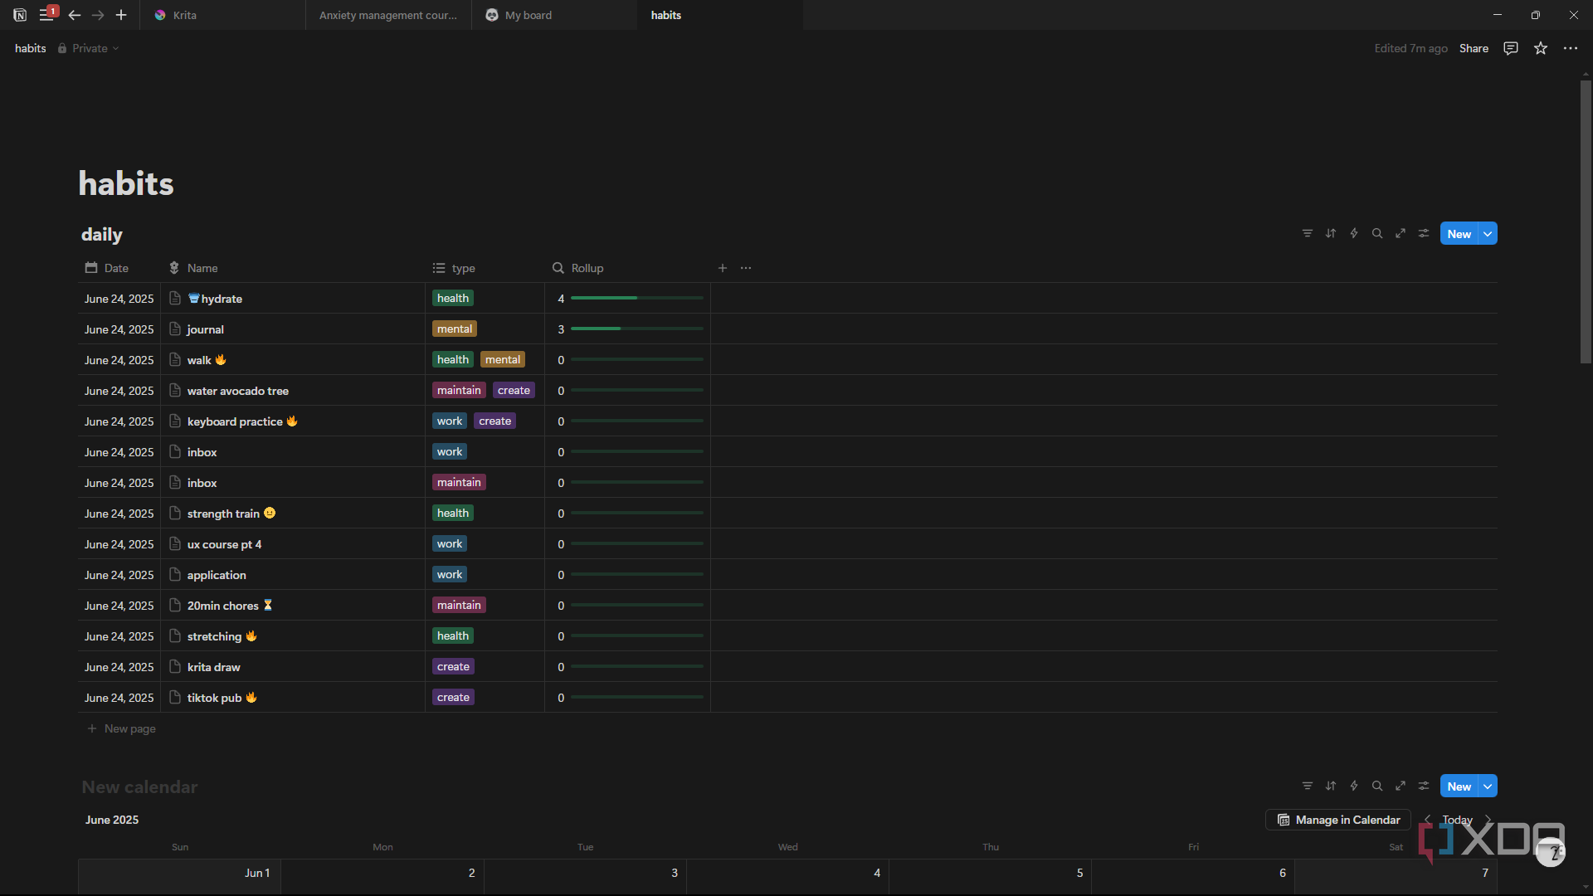Switch to Anxiety management course tab
The width and height of the screenshot is (1593, 896).
click(388, 15)
